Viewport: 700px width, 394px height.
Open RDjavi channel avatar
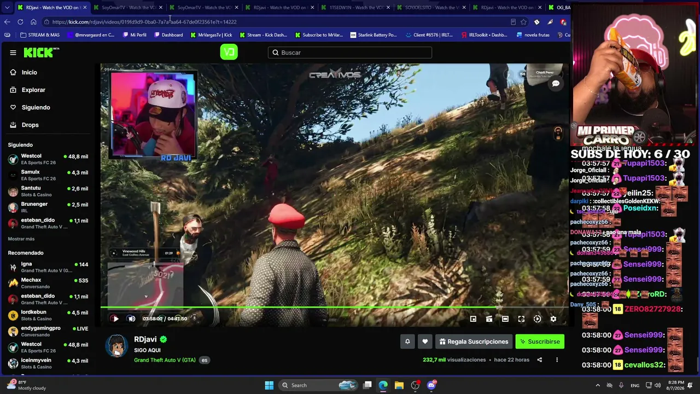click(x=116, y=346)
